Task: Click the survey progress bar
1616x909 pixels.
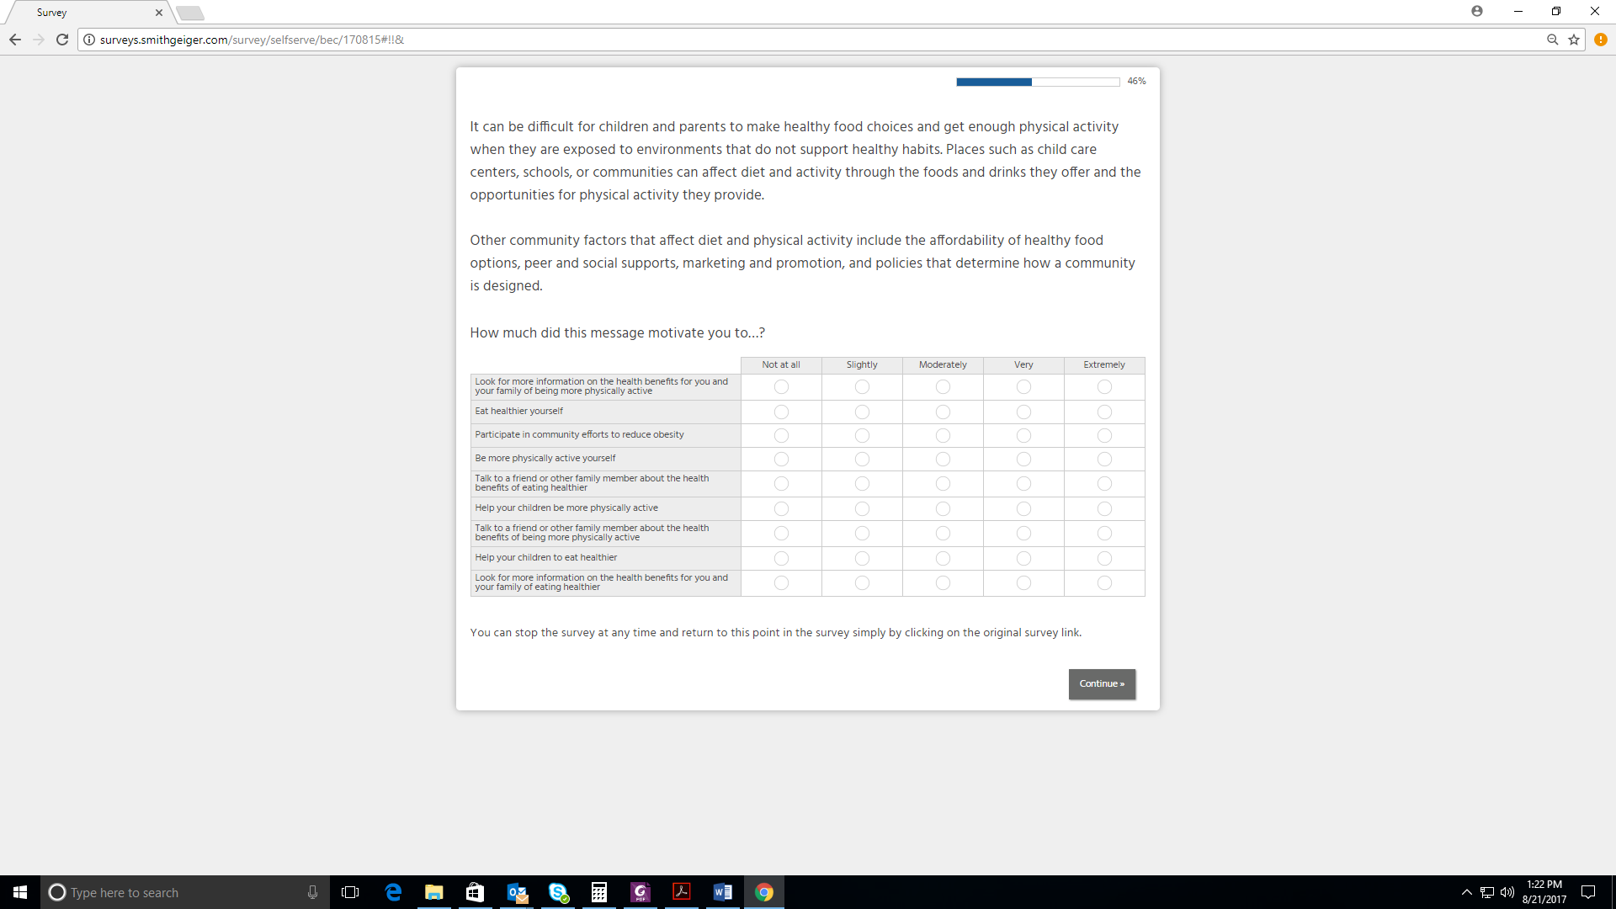Action: tap(1037, 82)
